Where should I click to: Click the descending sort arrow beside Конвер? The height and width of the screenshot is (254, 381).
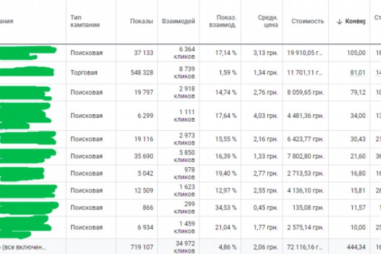(x=339, y=22)
